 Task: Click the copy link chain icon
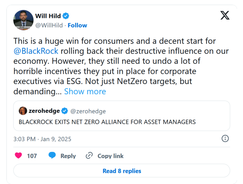(89, 156)
